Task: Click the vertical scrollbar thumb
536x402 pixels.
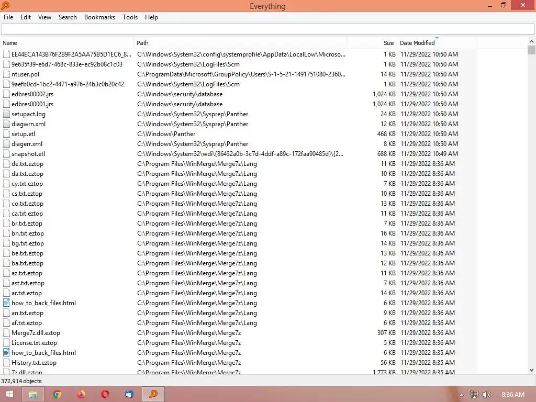Action: [531, 50]
